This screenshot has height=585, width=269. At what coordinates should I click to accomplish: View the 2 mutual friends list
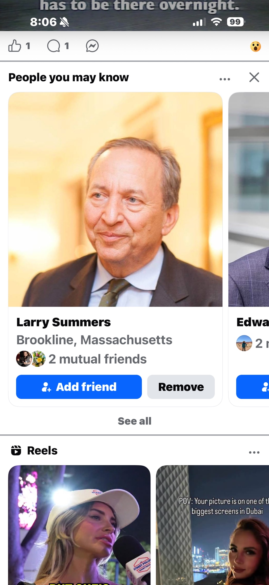(x=97, y=359)
